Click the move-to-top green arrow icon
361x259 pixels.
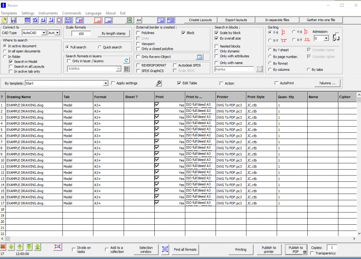(29, 247)
